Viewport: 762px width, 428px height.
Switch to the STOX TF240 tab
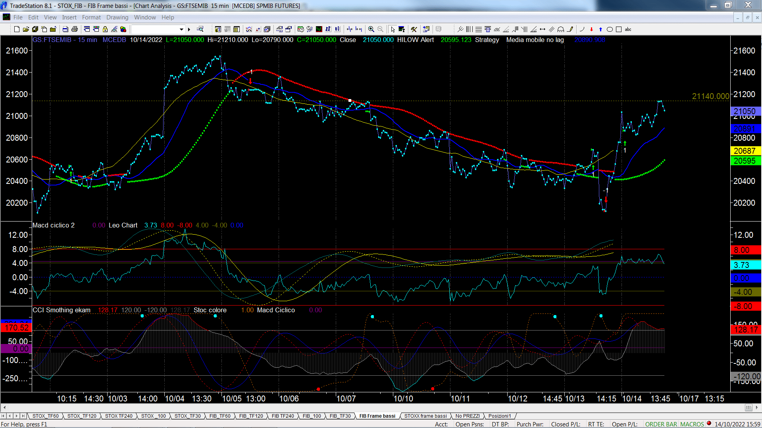[119, 416]
